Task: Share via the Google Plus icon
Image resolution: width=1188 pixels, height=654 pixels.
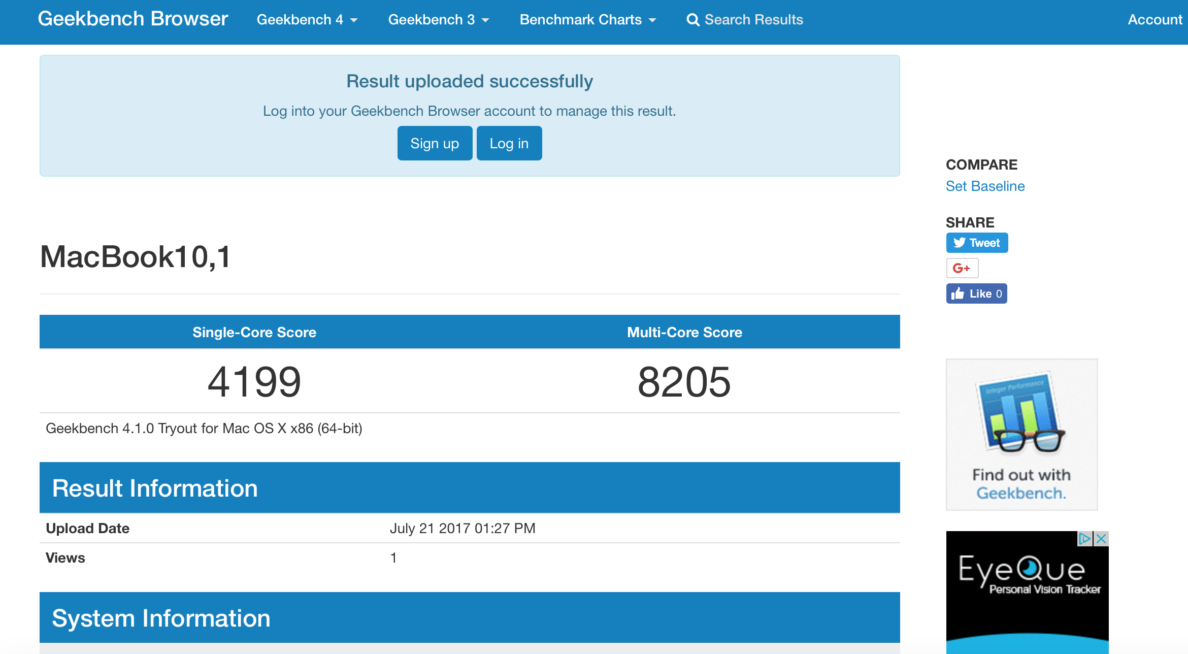Action: 962,268
